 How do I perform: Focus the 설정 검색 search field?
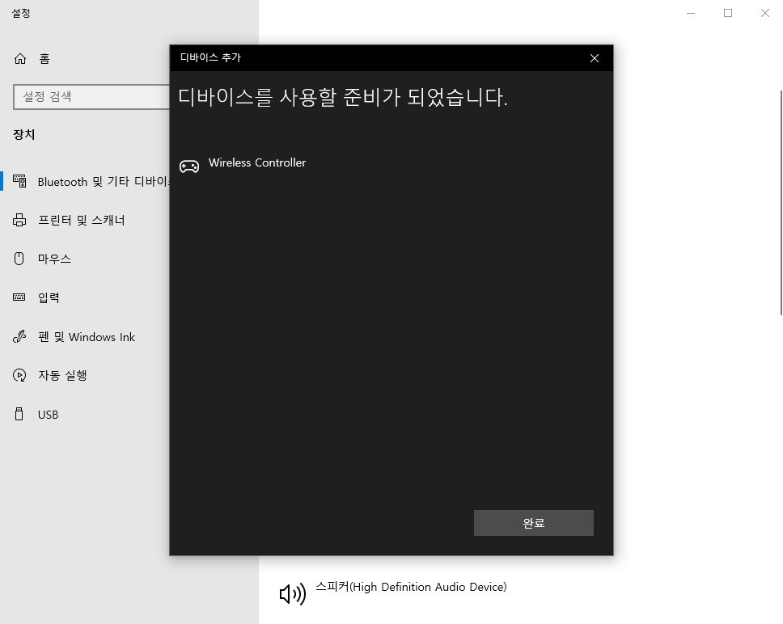tap(91, 97)
